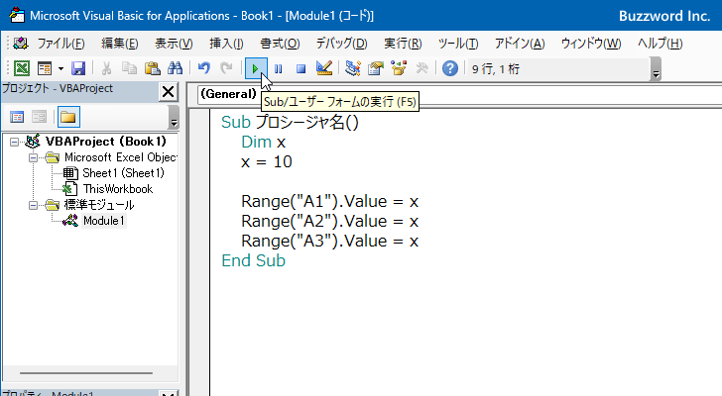Click the View Microsoft Excel toolbar icon
Image resolution: width=722 pixels, height=396 pixels.
[22, 69]
